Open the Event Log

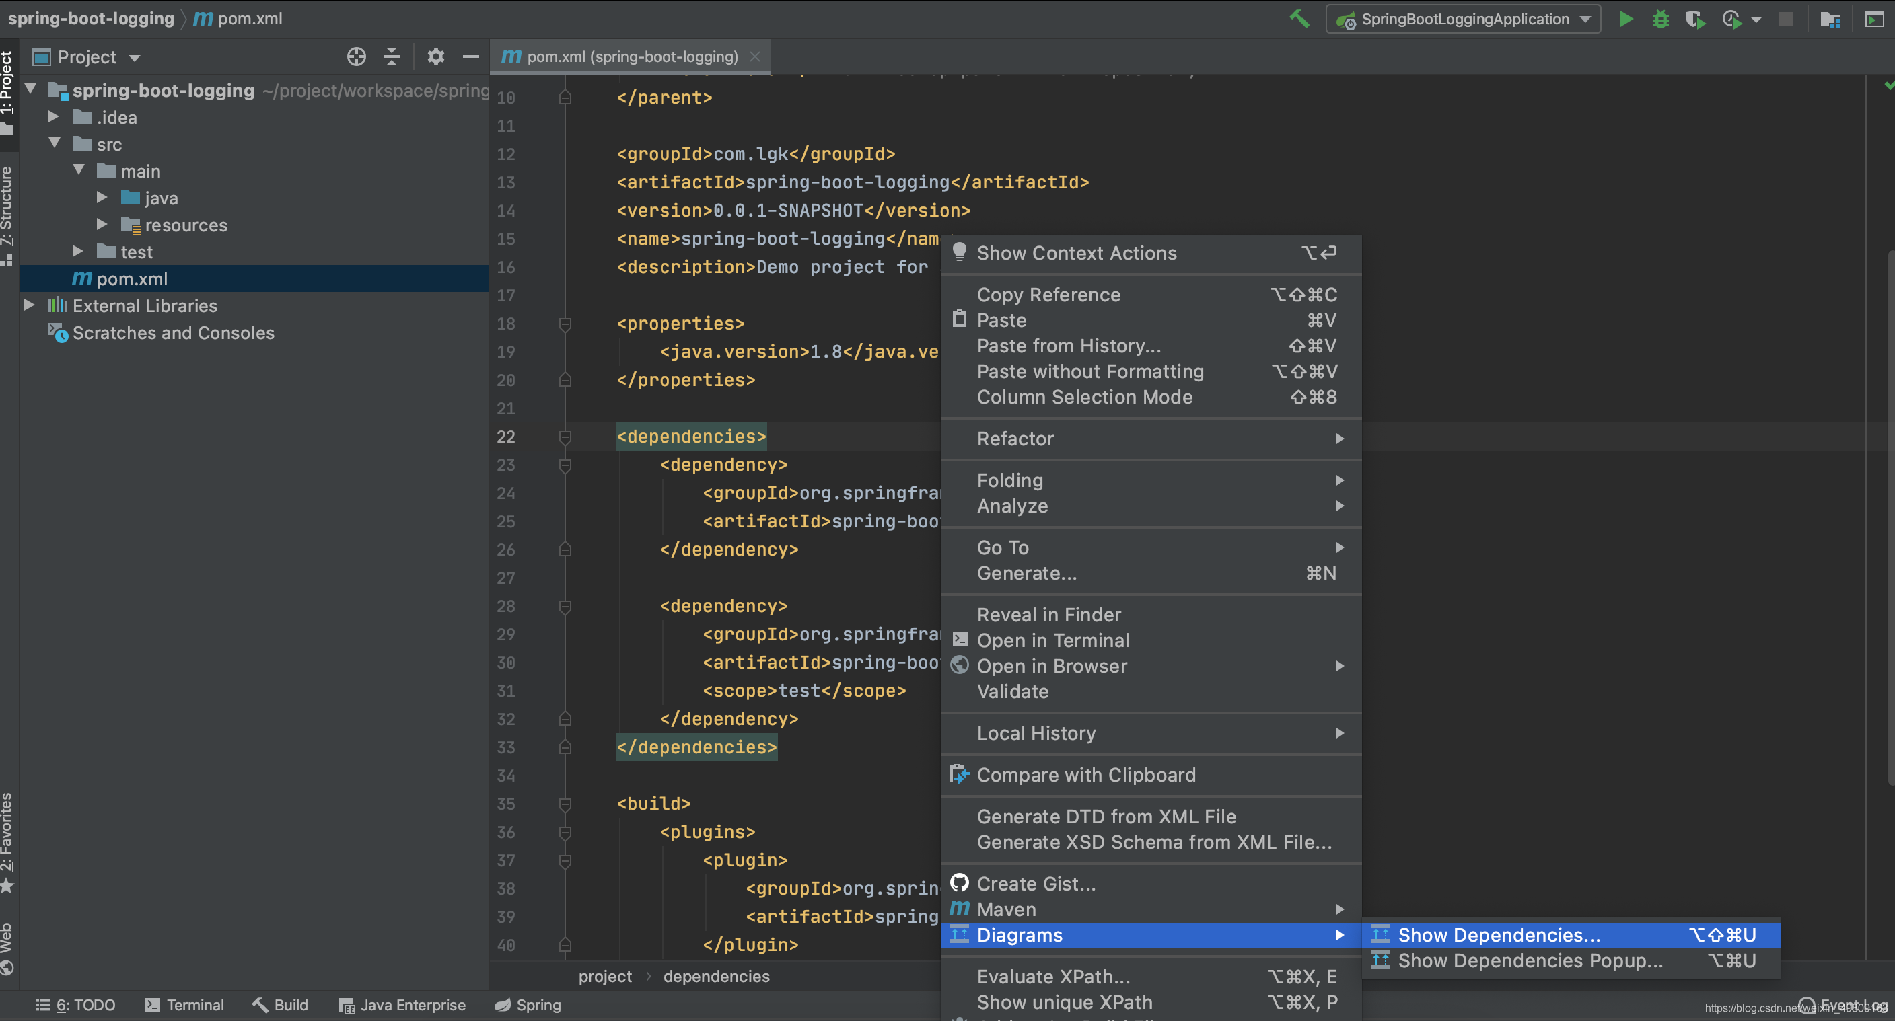click(x=1843, y=1004)
